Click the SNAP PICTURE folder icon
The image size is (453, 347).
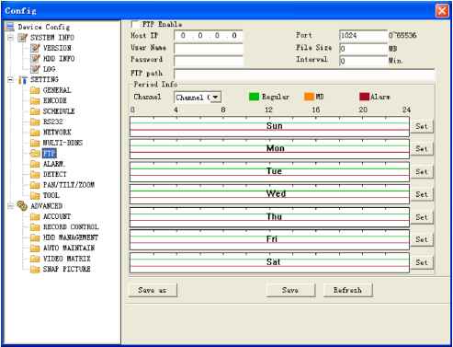(x=35, y=269)
